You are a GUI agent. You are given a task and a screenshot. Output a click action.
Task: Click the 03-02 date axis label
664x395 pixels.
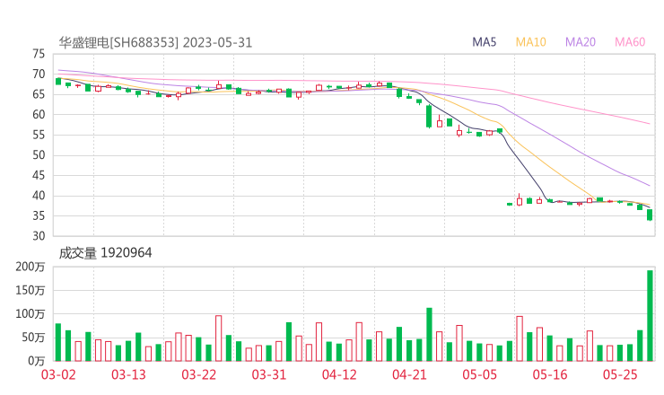click(x=58, y=374)
